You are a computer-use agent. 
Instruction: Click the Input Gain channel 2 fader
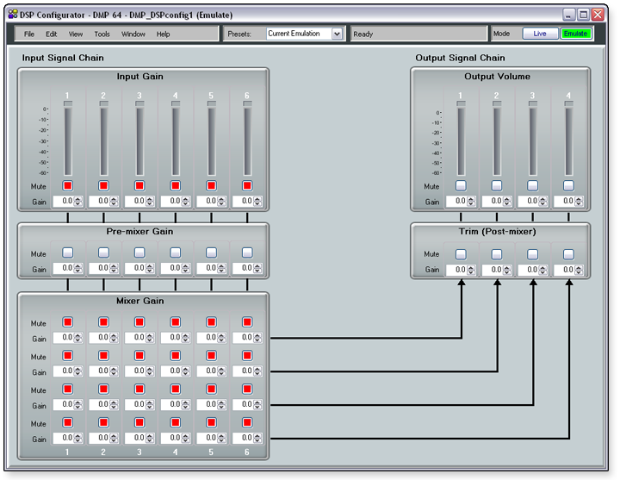tap(103, 140)
